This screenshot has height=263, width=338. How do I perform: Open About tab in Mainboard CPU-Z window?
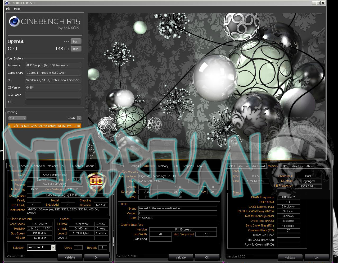click(201, 166)
